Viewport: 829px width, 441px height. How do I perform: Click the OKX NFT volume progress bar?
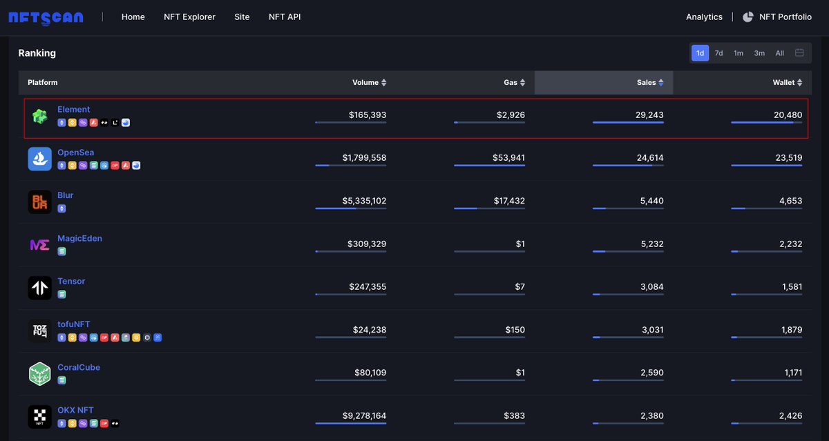point(351,424)
